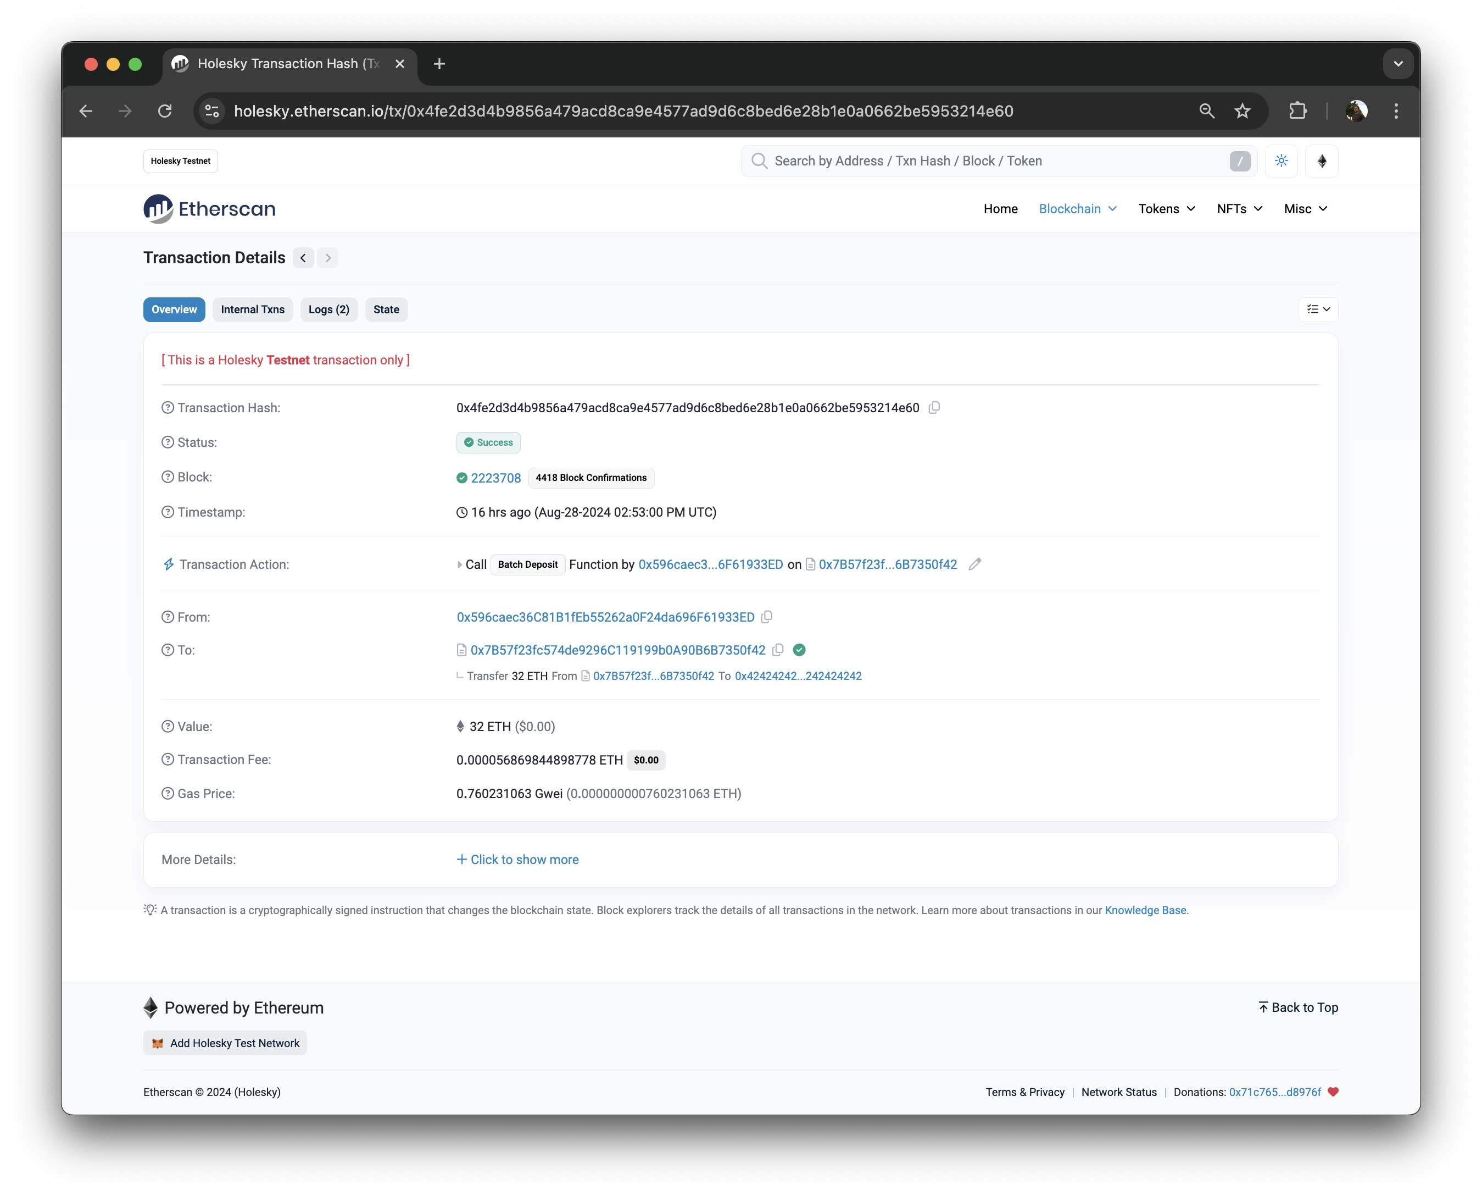Expand the tab search chevron
1482x1196 pixels.
pos(1398,64)
